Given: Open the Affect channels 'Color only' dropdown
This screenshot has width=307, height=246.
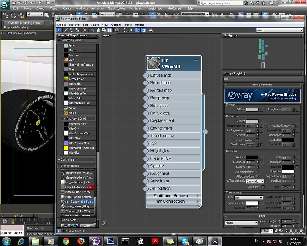Looking at the screenshot, I should coord(255,182).
